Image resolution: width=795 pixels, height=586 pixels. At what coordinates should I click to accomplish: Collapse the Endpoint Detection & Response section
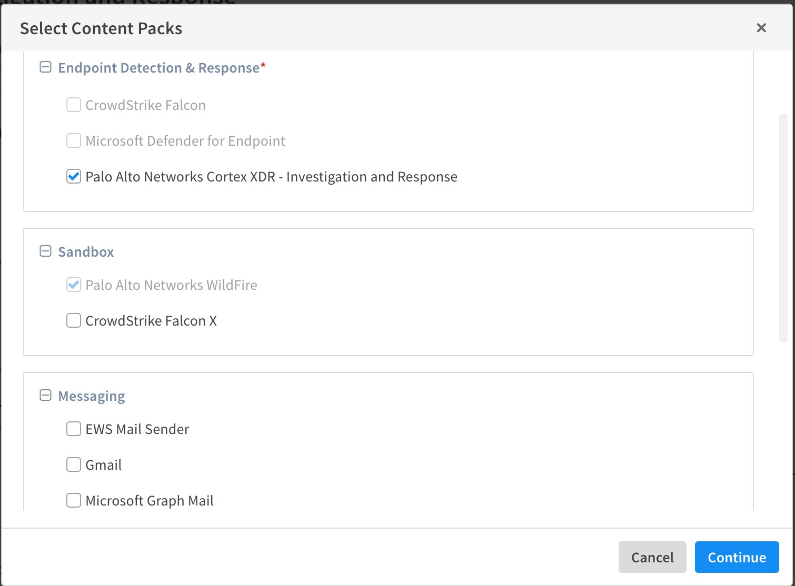[x=46, y=67]
